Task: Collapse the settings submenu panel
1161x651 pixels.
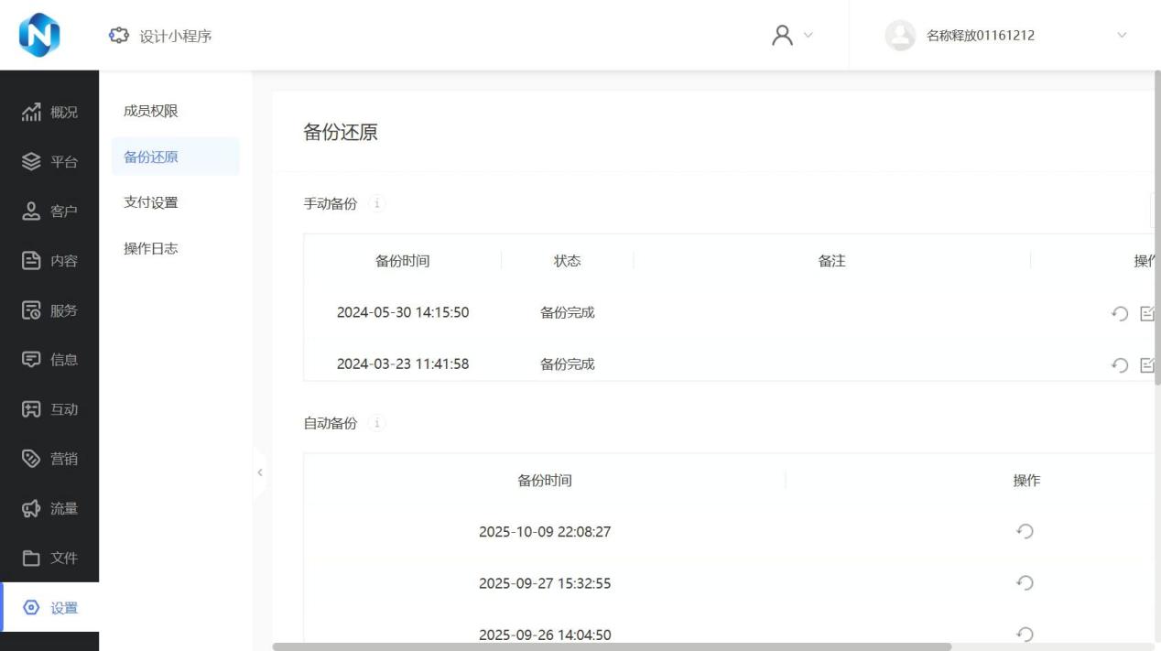Action: (259, 472)
